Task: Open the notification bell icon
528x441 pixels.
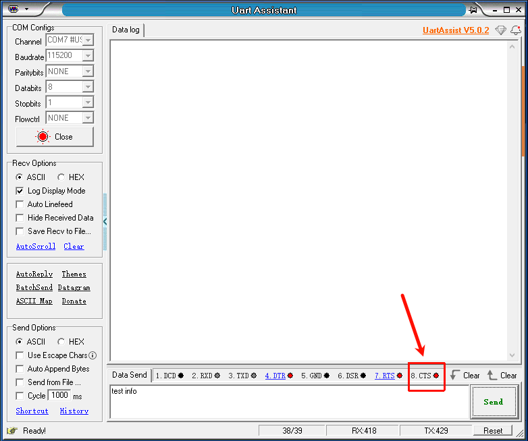Action: 516,30
